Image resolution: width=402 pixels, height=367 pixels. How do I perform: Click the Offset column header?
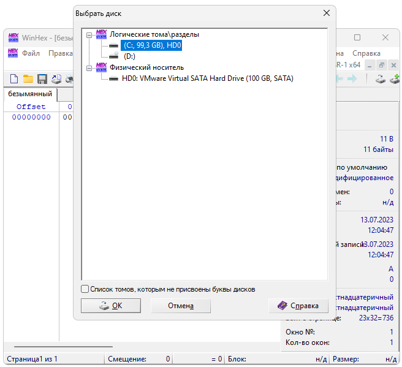point(31,107)
